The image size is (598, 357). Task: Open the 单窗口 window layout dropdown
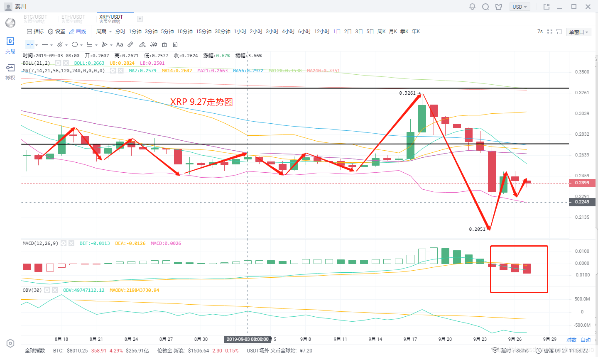(578, 32)
